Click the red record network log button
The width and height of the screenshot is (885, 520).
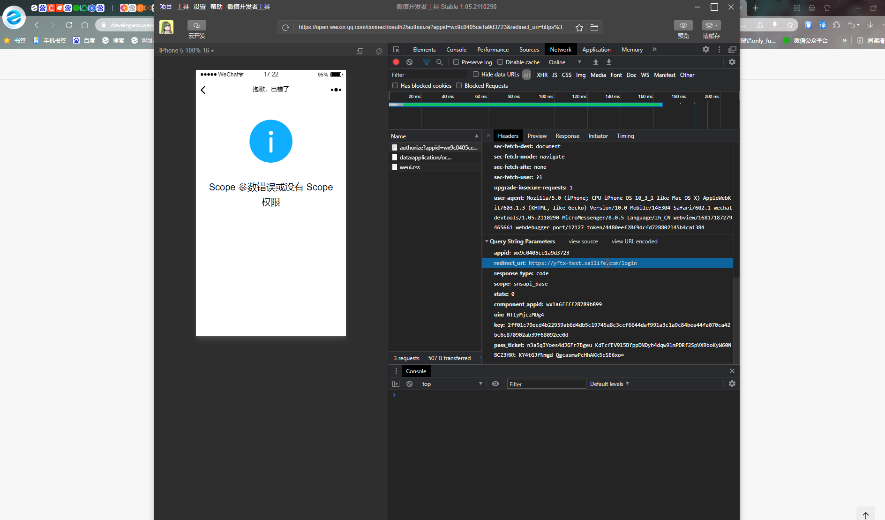click(x=396, y=62)
